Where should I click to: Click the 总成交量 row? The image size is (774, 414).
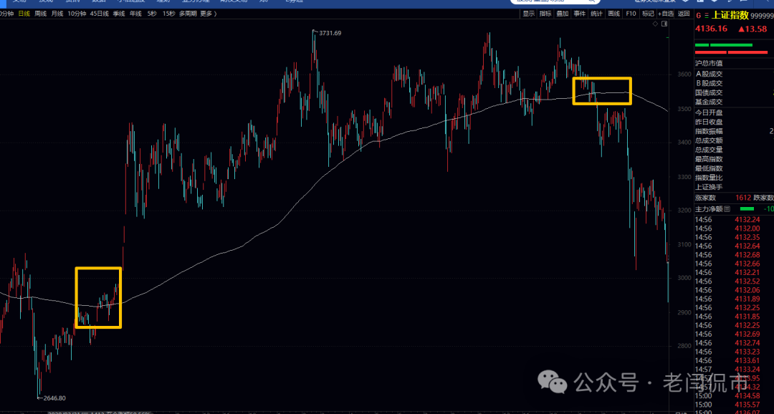tap(734, 150)
